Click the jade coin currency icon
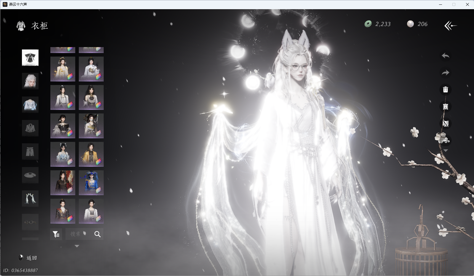 (x=368, y=24)
